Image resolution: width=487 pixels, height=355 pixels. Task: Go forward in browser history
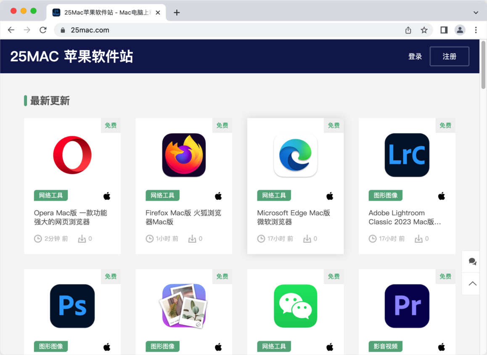(27, 30)
